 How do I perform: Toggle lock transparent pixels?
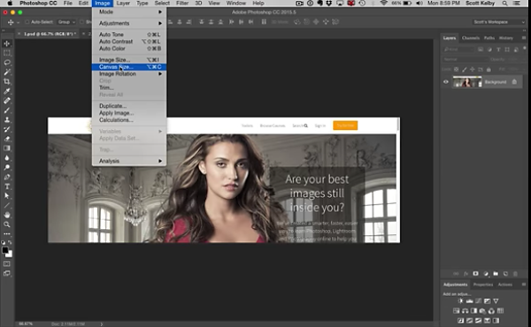pyautogui.click(x=456, y=69)
